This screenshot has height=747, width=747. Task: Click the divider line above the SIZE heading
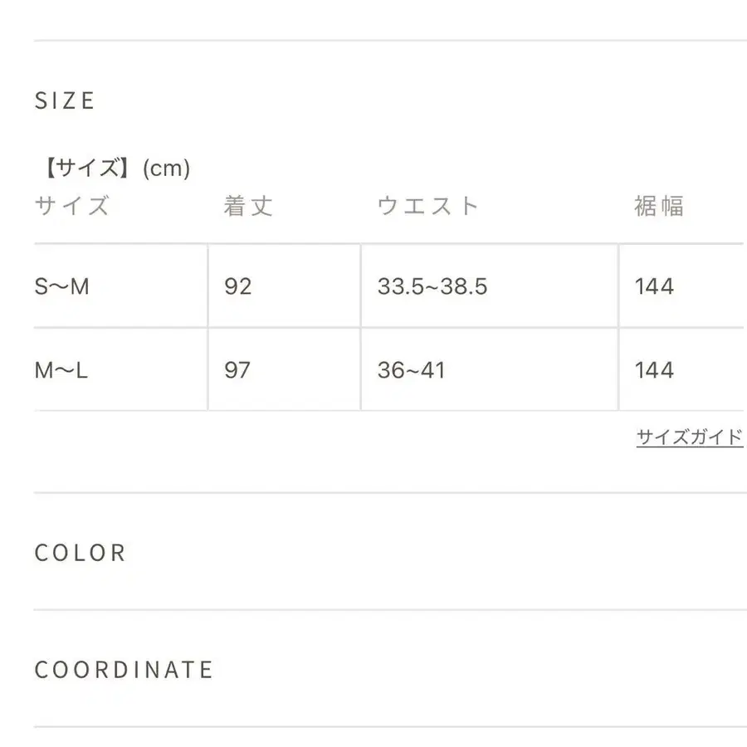coord(390,41)
